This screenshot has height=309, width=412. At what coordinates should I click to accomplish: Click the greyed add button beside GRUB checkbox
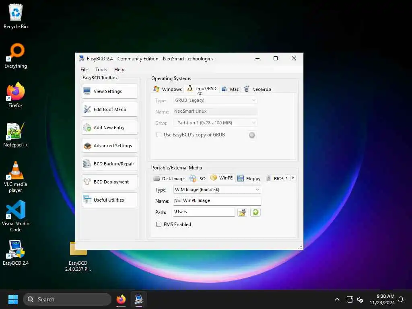(x=252, y=135)
